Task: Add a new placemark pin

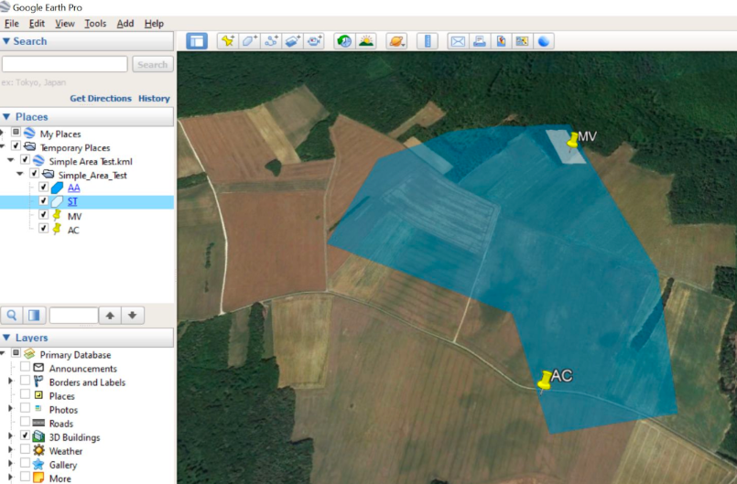Action: click(x=228, y=41)
